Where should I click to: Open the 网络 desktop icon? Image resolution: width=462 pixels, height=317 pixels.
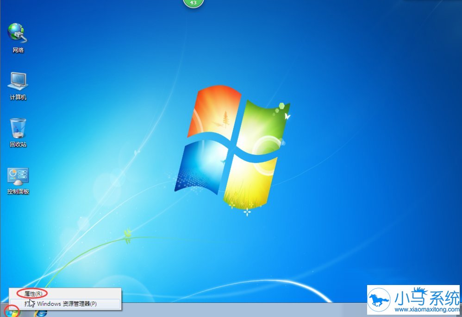(x=18, y=38)
